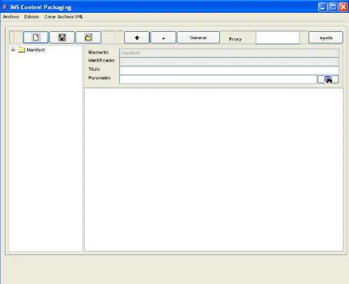Click the toolbar drag handle at left
Screen dimensions: 349x284
(12, 37)
